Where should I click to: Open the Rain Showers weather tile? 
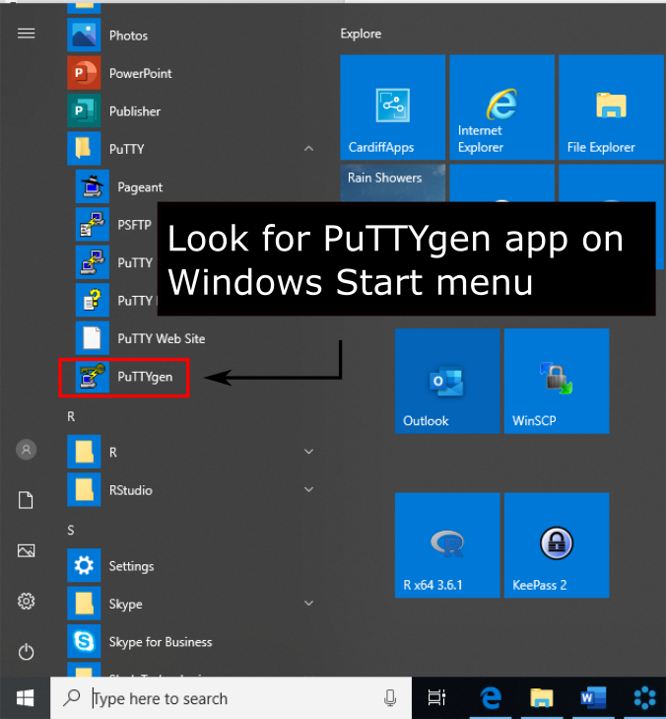pyautogui.click(x=392, y=183)
